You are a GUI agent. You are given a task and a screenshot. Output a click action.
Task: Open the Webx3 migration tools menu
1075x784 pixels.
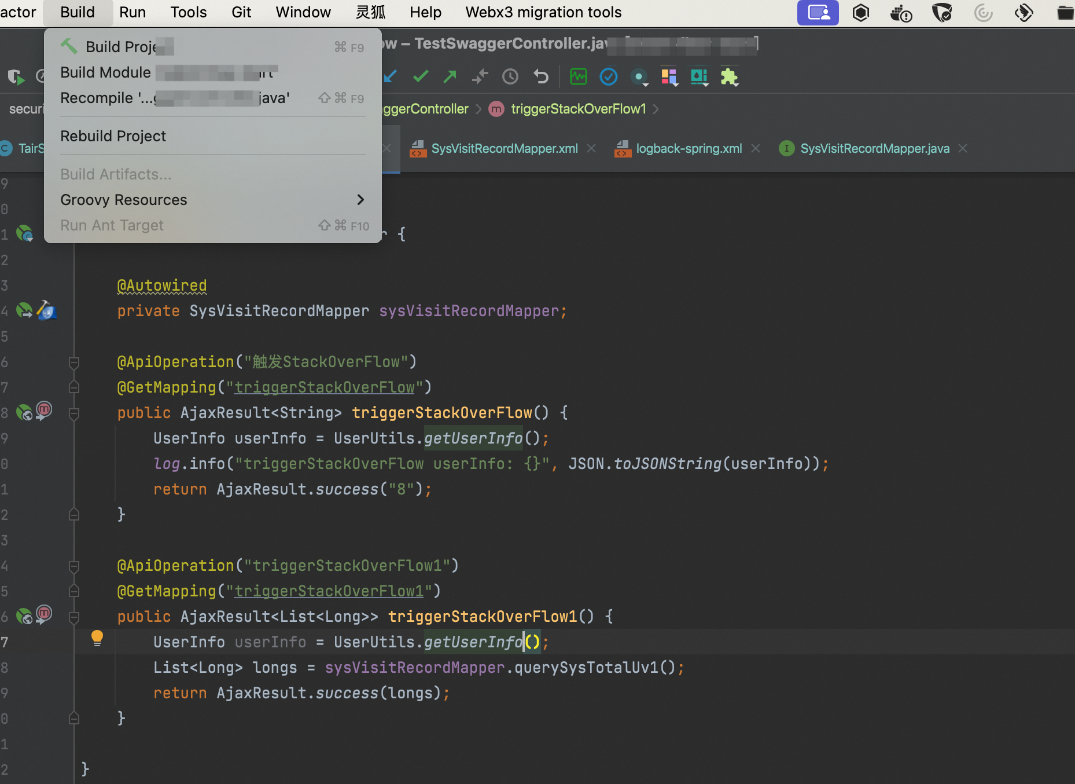(543, 12)
